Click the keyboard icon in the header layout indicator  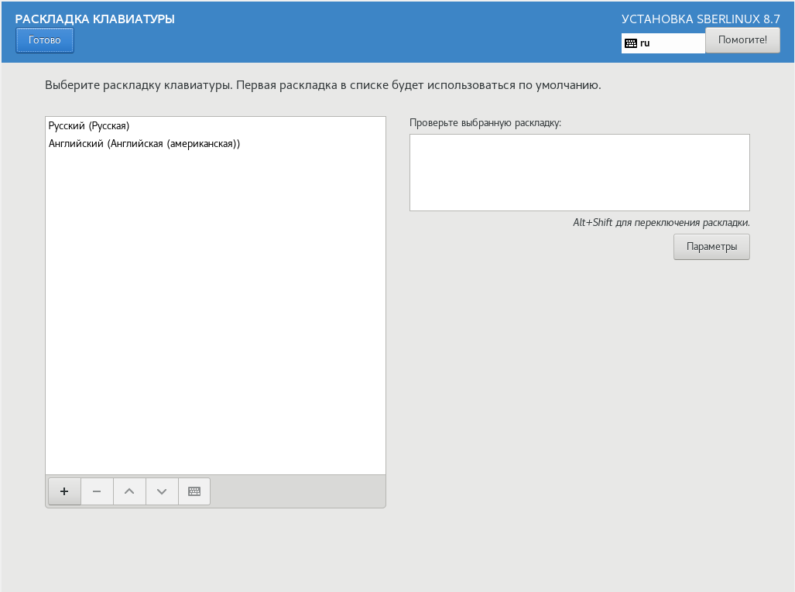point(631,43)
